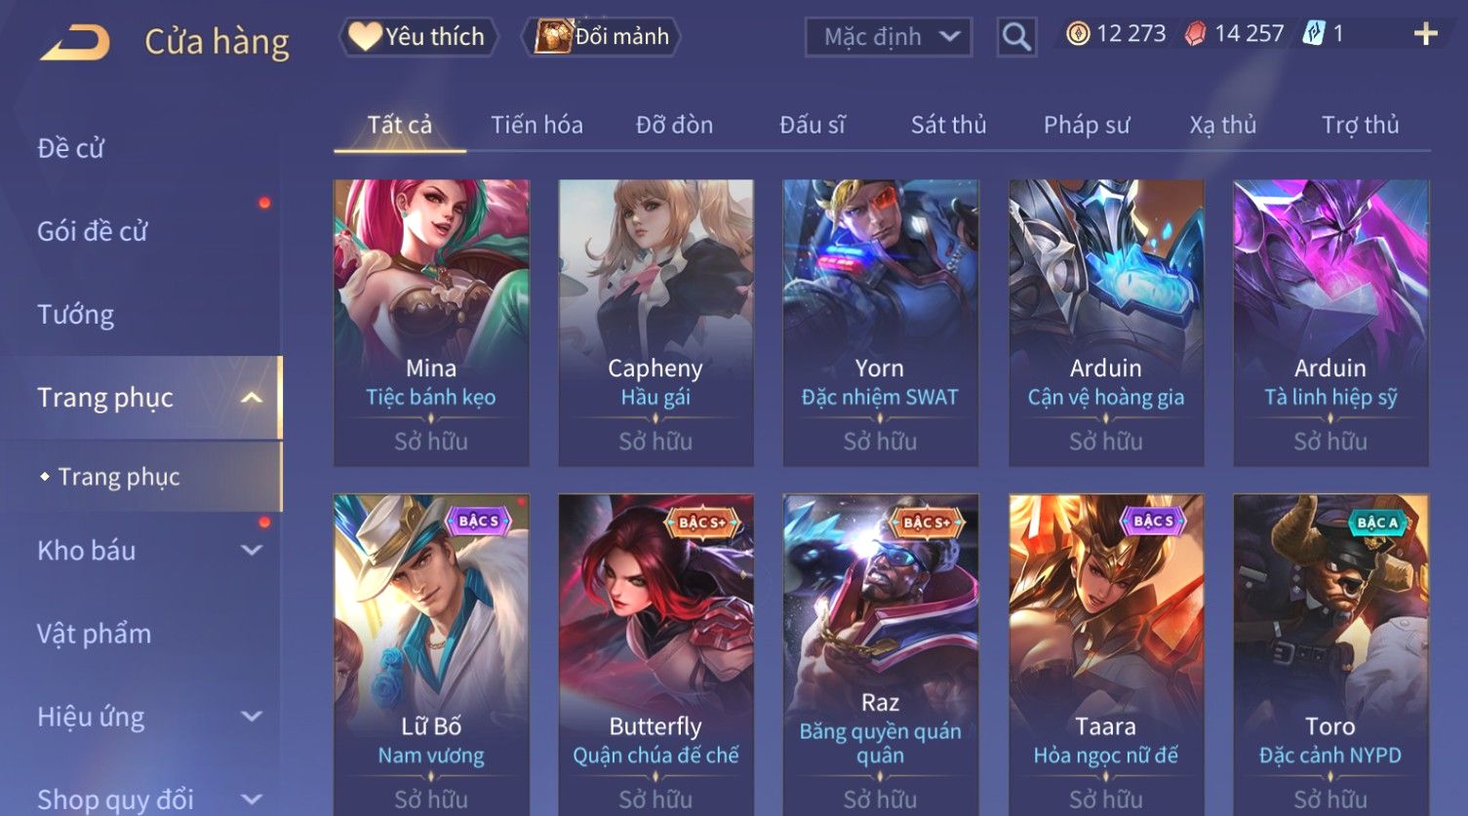
Task: Expand the Kho báu sidebar section
Action: point(252,550)
